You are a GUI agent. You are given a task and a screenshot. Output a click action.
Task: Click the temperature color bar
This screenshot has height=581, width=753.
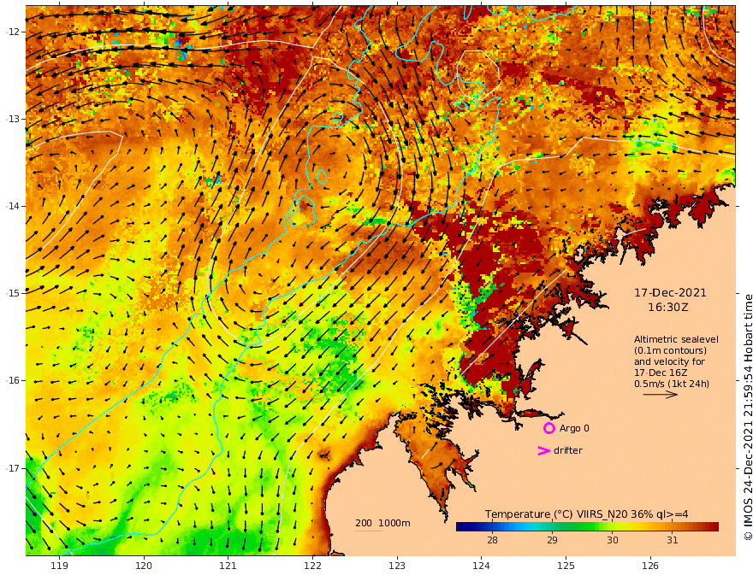[x=587, y=526]
